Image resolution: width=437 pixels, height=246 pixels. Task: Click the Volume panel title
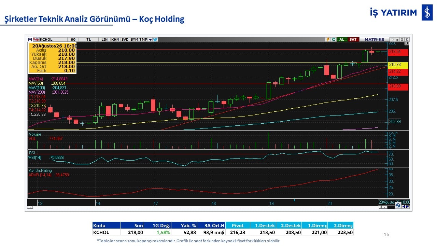click(x=35, y=134)
